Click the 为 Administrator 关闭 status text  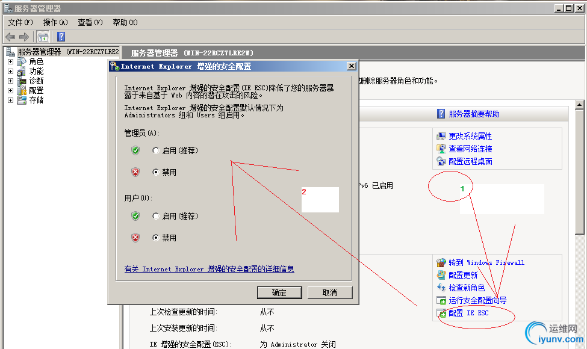coord(297,344)
